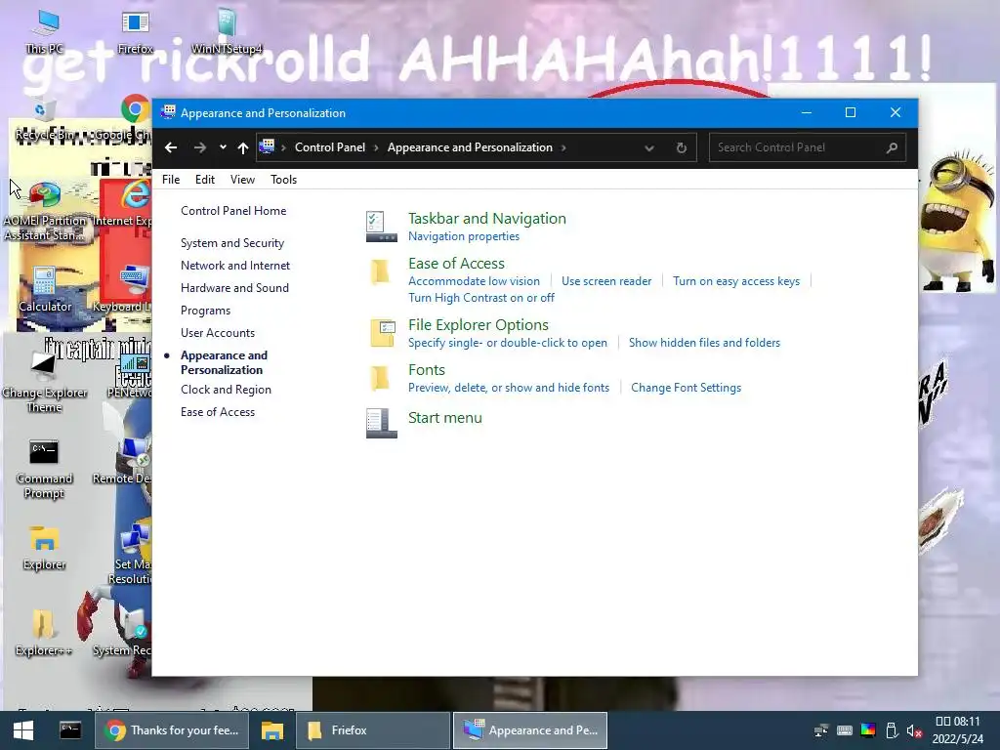Click Change Font Settings link
Viewport: 1000px width, 750px height.
click(x=687, y=388)
